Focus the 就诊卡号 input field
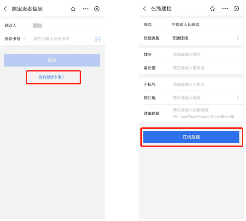This screenshot has height=221, width=246. (x=61, y=39)
